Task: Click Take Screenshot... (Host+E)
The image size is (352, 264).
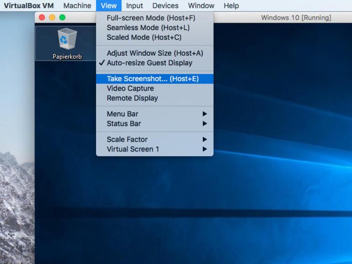Action: point(155,79)
